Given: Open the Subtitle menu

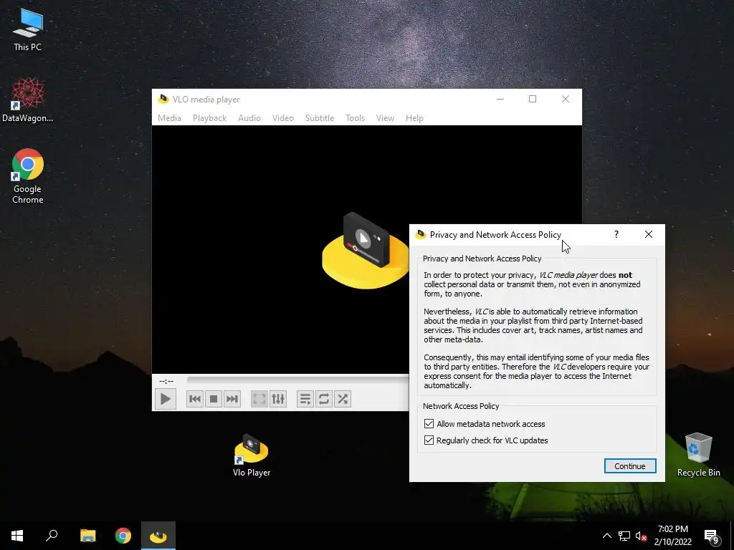Looking at the screenshot, I should pos(320,118).
